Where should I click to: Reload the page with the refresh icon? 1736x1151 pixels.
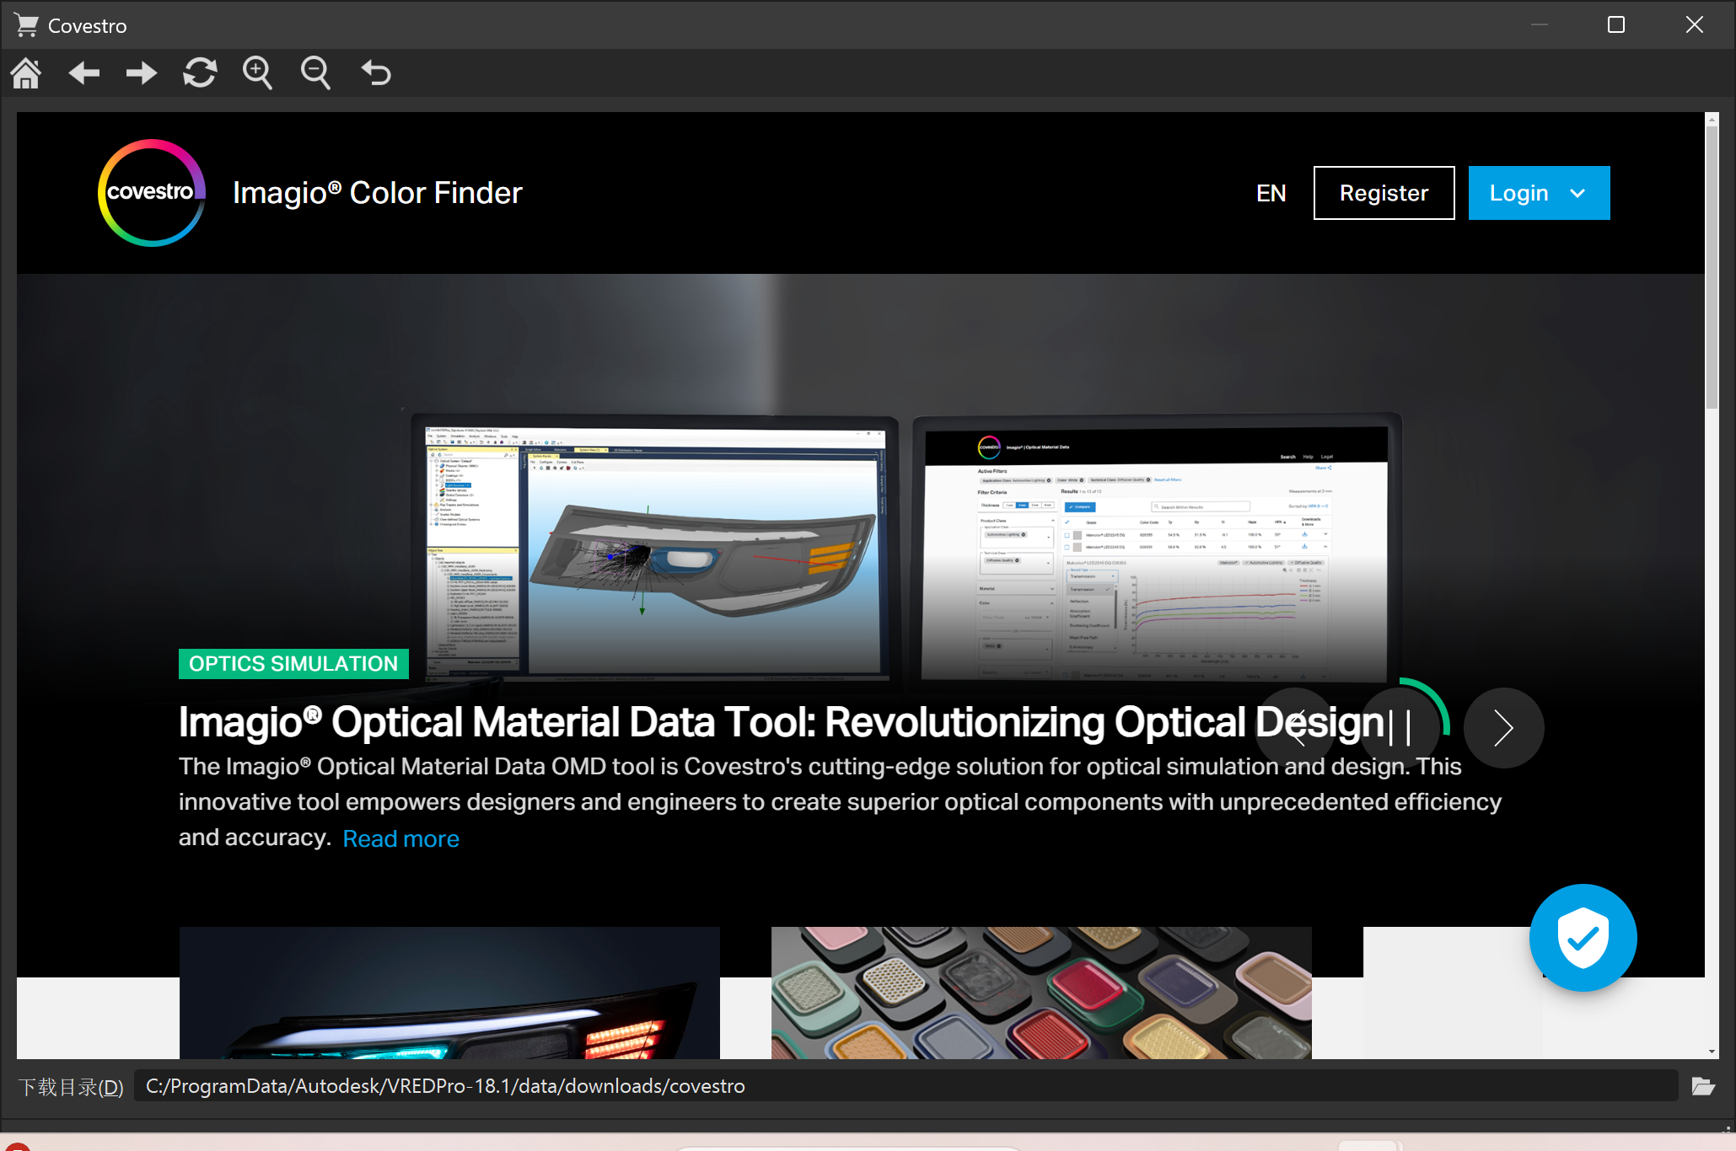(x=200, y=73)
